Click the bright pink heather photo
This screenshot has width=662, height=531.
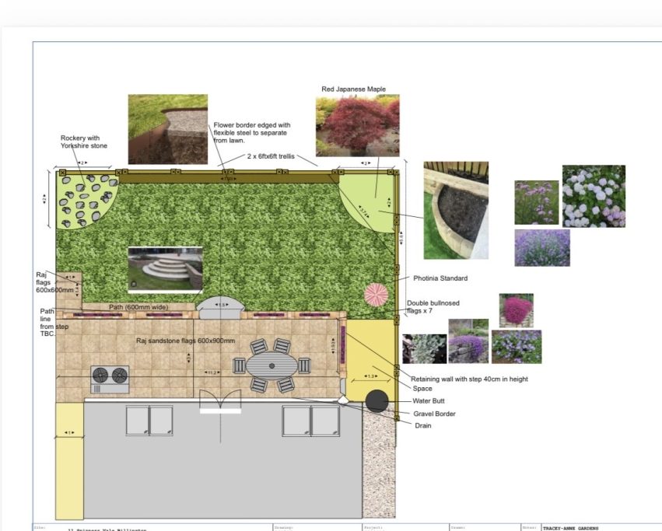pos(516,310)
